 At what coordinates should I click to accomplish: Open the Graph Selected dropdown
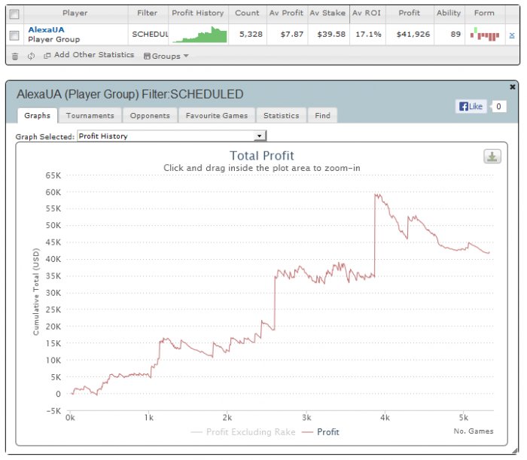coord(172,136)
